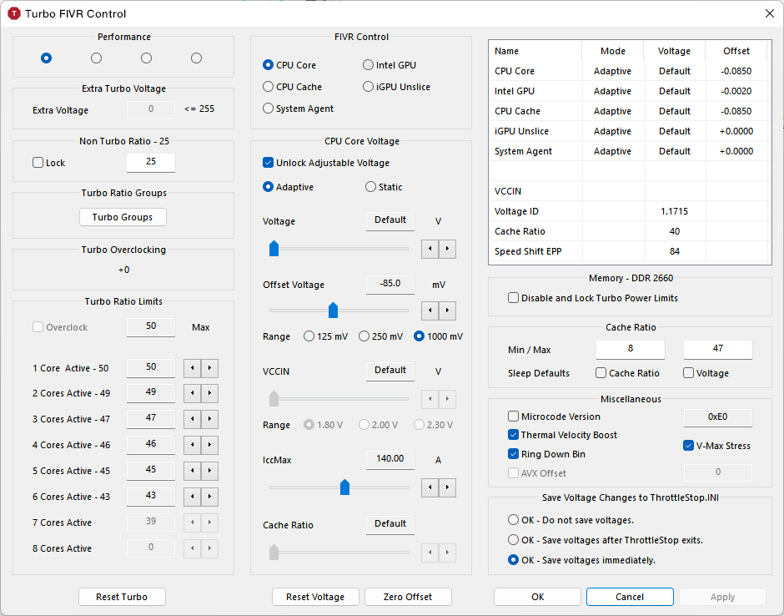The width and height of the screenshot is (784, 616).
Task: Select the fourth Performance profile radio
Action: pos(196,58)
